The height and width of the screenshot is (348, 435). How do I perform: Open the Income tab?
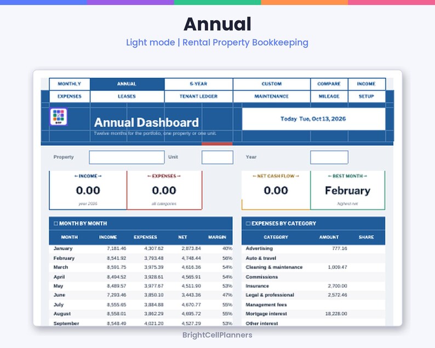click(367, 84)
